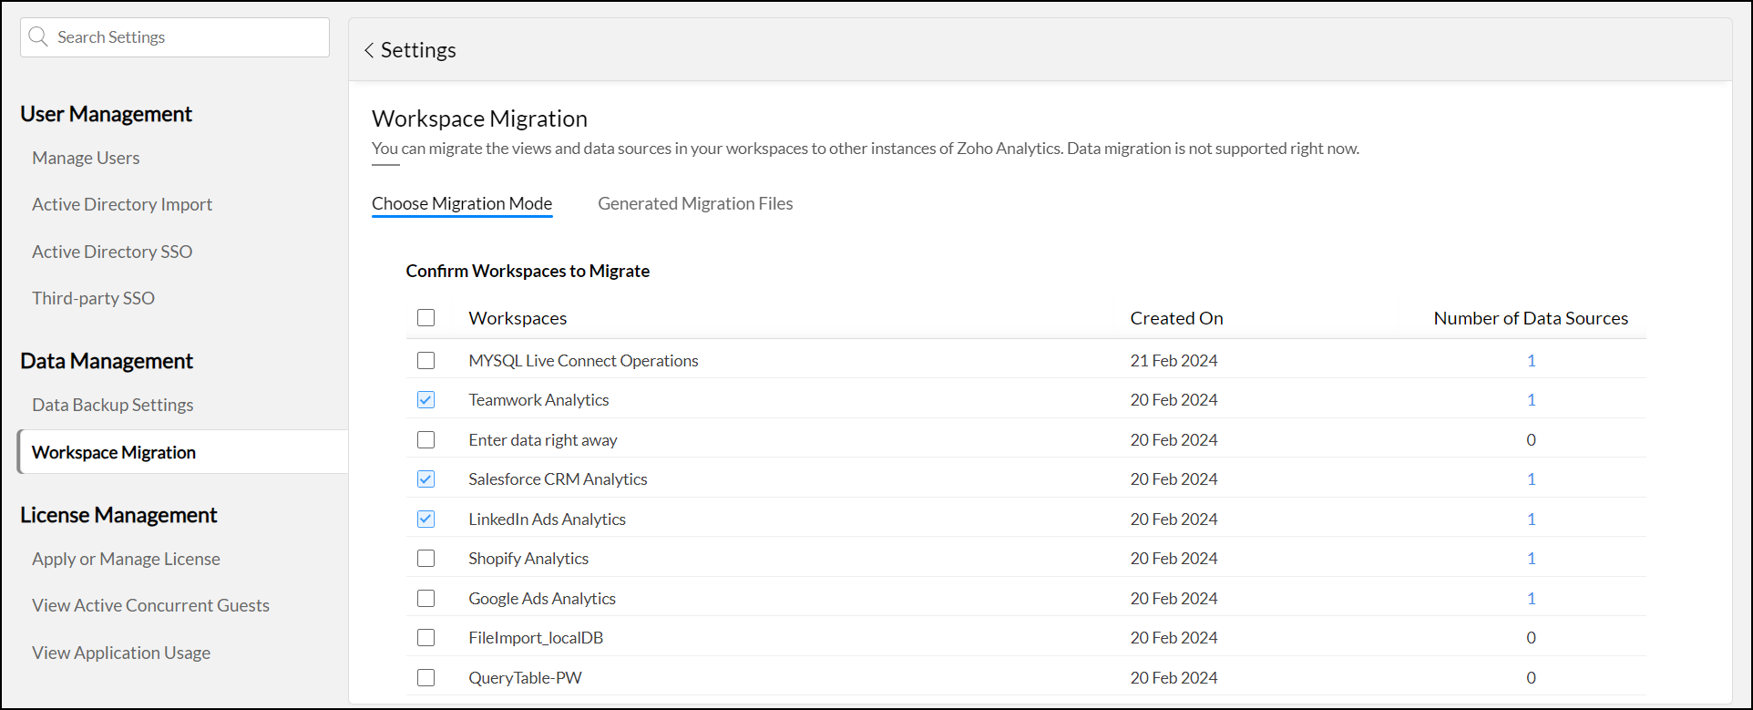Click the search magnifier icon
Viewport: 1753px width, 710px height.
(38, 37)
